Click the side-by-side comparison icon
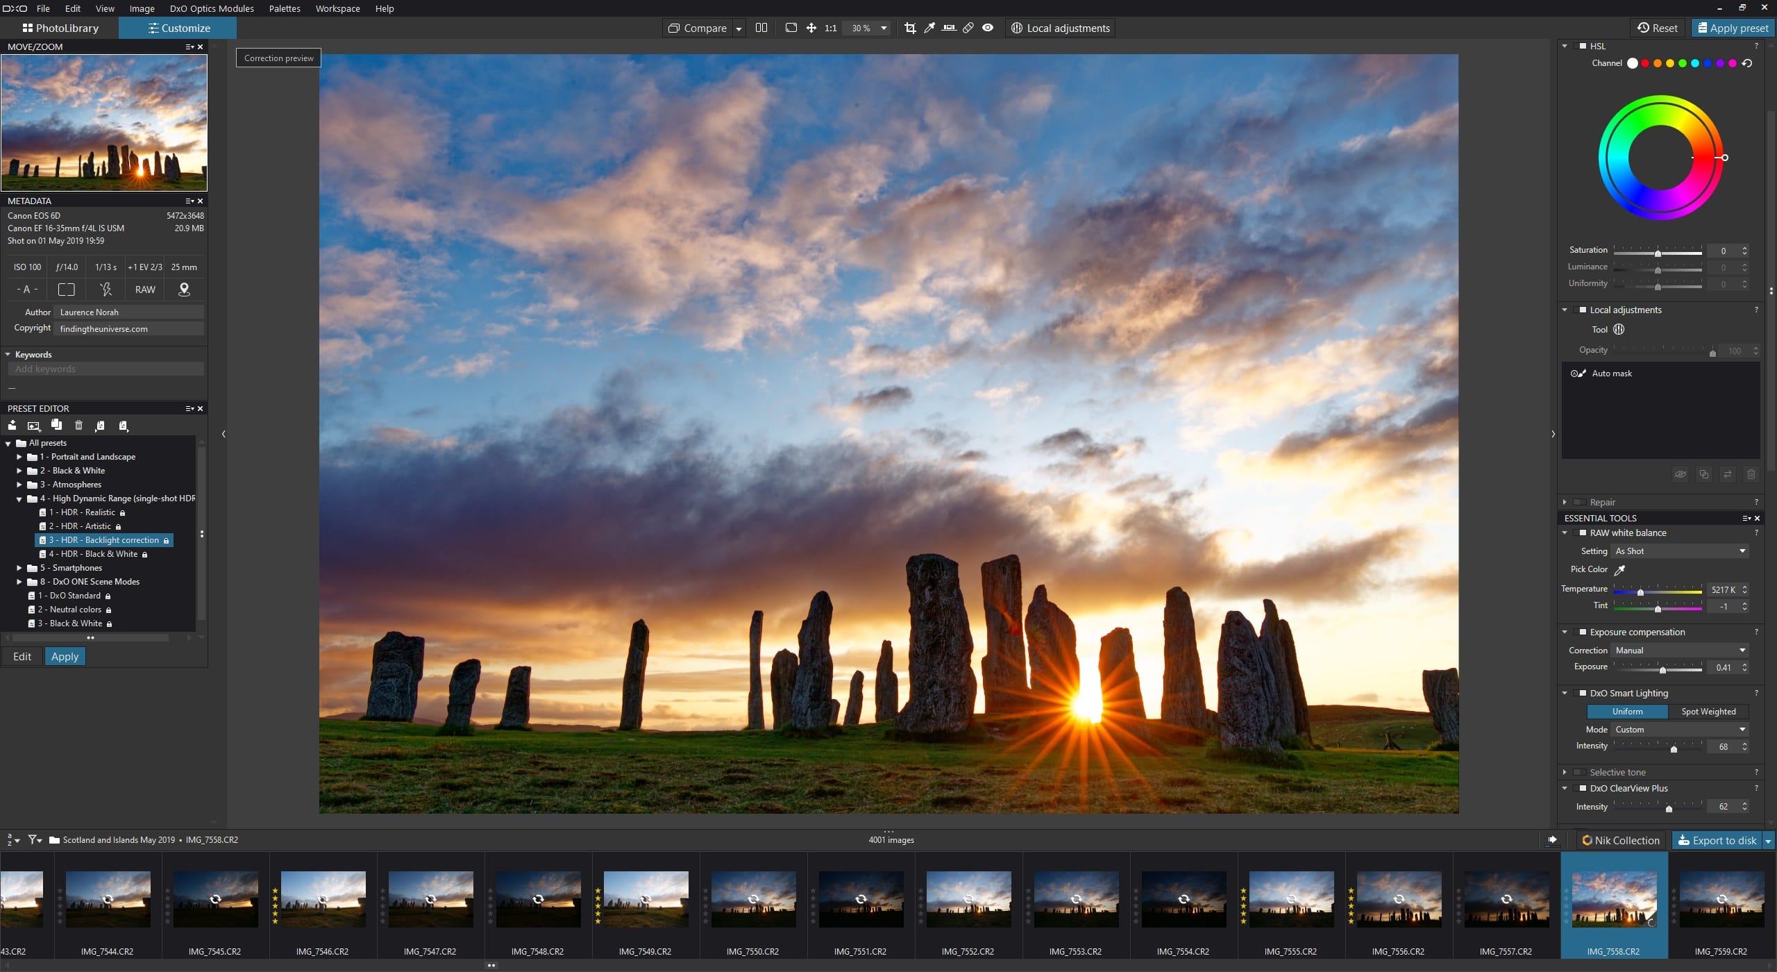Viewport: 1777px width, 972px height. pos(761,28)
